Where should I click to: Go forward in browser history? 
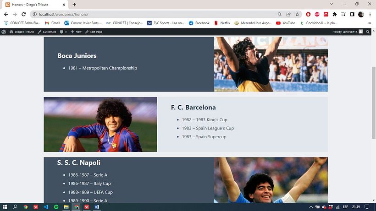[15, 14]
